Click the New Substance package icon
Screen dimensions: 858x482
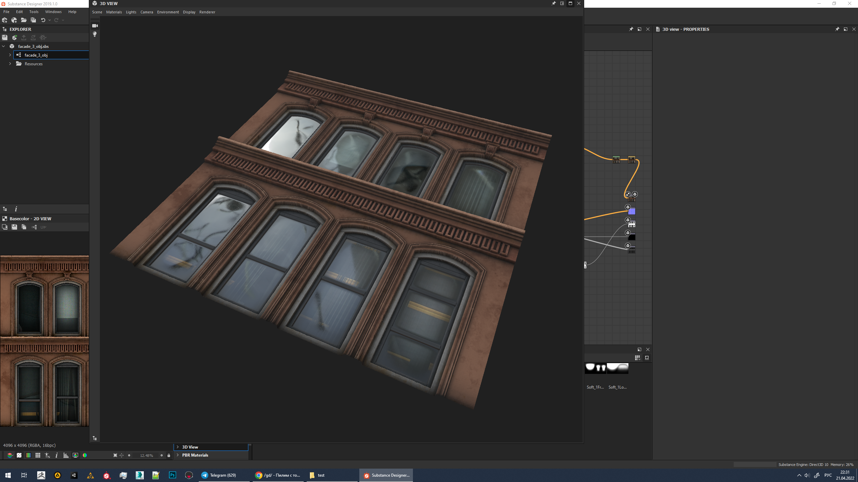5,20
